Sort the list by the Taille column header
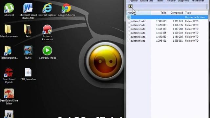 (x=159, y=13)
